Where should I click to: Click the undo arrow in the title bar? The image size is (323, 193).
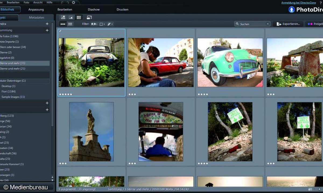(x=62, y=2)
